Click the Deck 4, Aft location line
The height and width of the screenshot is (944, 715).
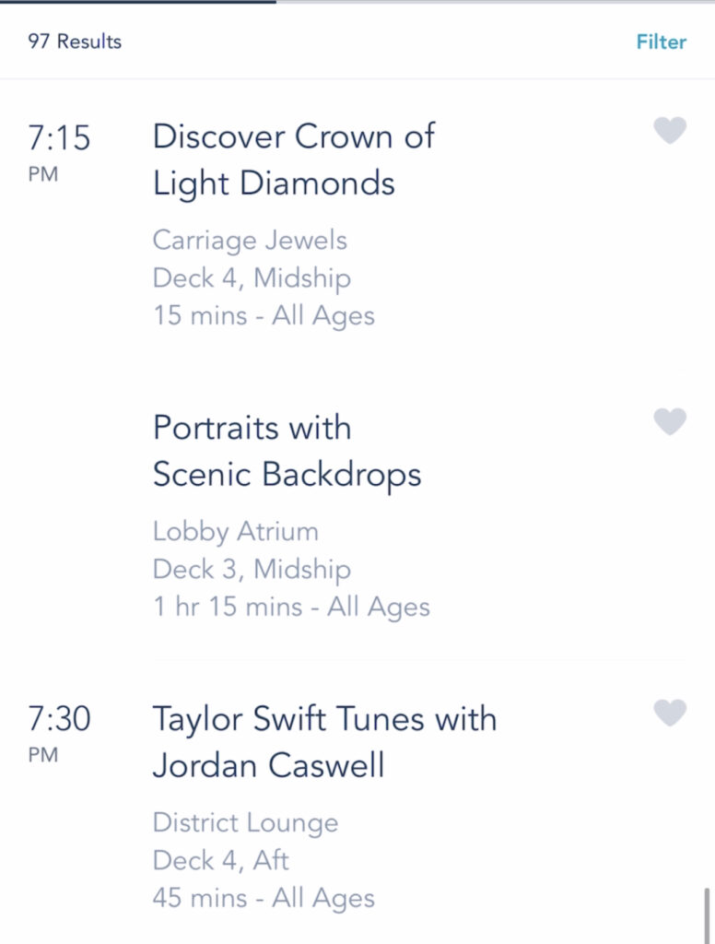click(220, 860)
